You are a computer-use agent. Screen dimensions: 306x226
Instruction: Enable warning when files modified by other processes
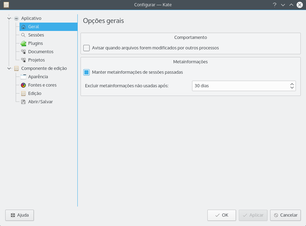tap(86, 48)
